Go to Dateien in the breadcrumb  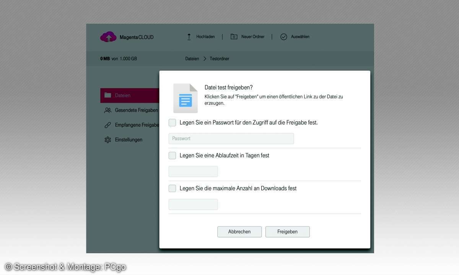192,59
